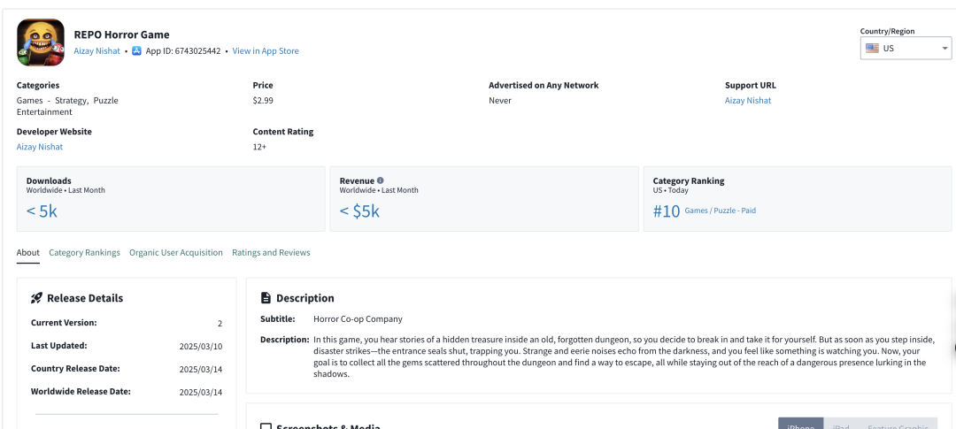This screenshot has height=429, width=956.
Task: Click the Games - Strategy, Puzzle category text
Action: click(67, 101)
